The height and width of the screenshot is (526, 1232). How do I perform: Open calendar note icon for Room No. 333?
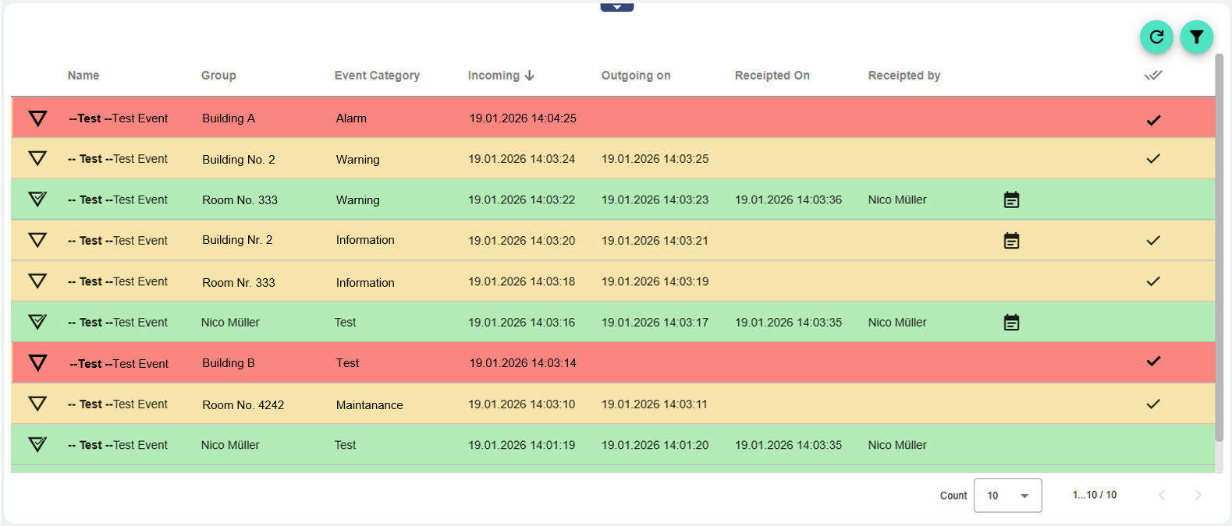click(1011, 200)
